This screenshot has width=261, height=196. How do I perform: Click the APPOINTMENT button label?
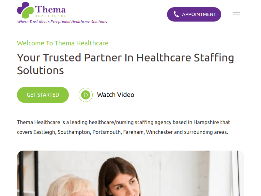click(199, 14)
